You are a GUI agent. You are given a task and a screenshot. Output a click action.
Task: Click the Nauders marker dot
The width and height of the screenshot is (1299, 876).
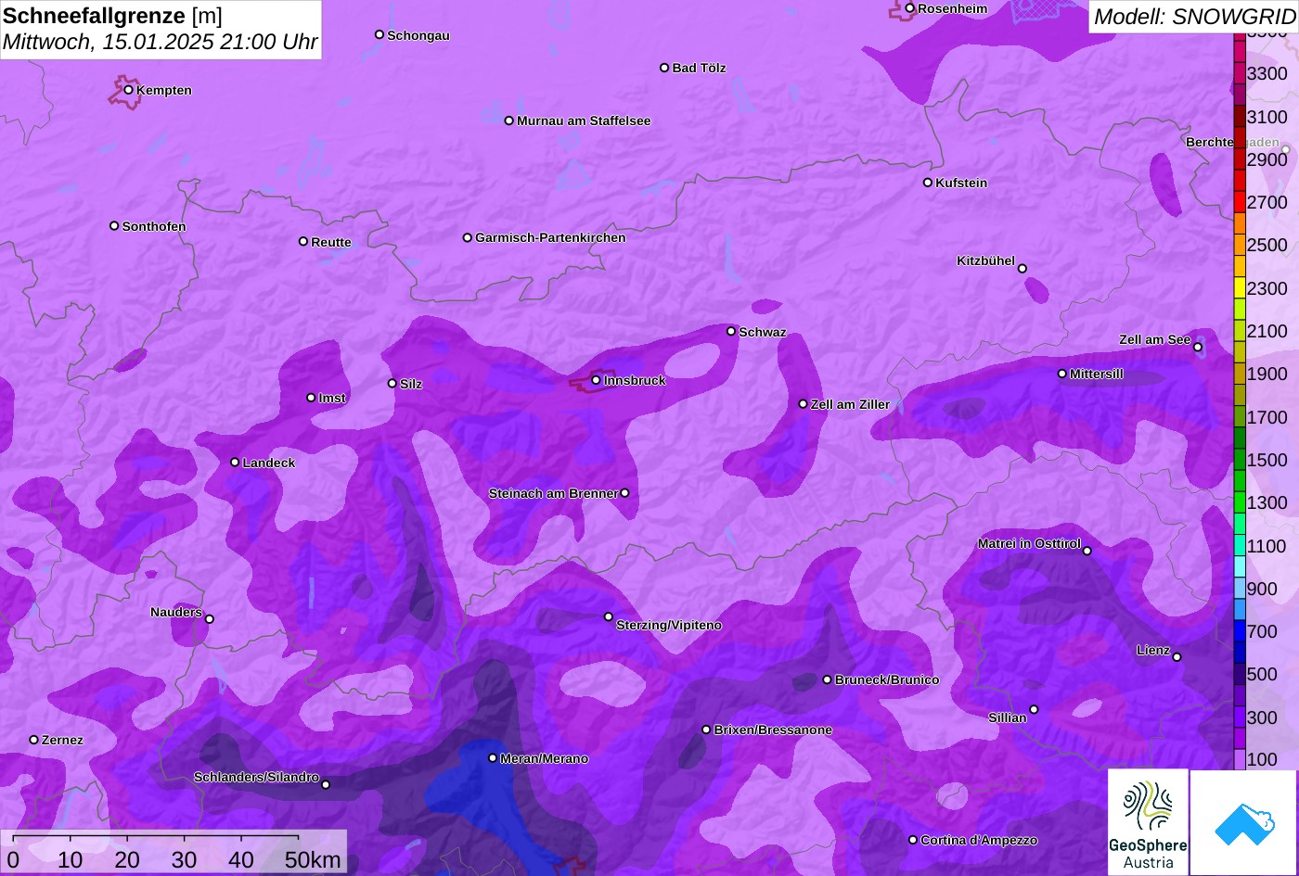210,619
